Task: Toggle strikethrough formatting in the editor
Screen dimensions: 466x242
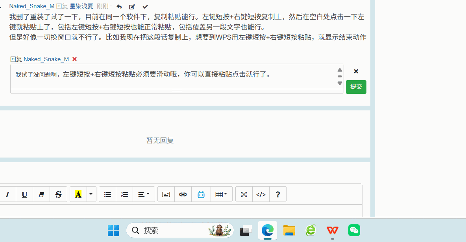Action: pyautogui.click(x=59, y=194)
